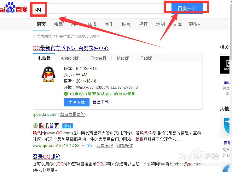The height and width of the screenshot is (172, 232).
Task: Open the 登录QQ邮箱 result link
Action: tap(46, 157)
